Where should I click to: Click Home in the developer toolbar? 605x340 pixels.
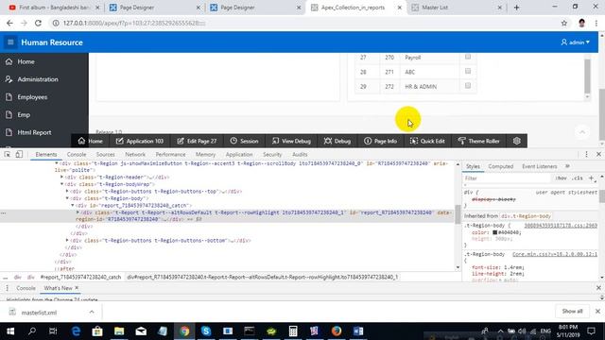90,141
